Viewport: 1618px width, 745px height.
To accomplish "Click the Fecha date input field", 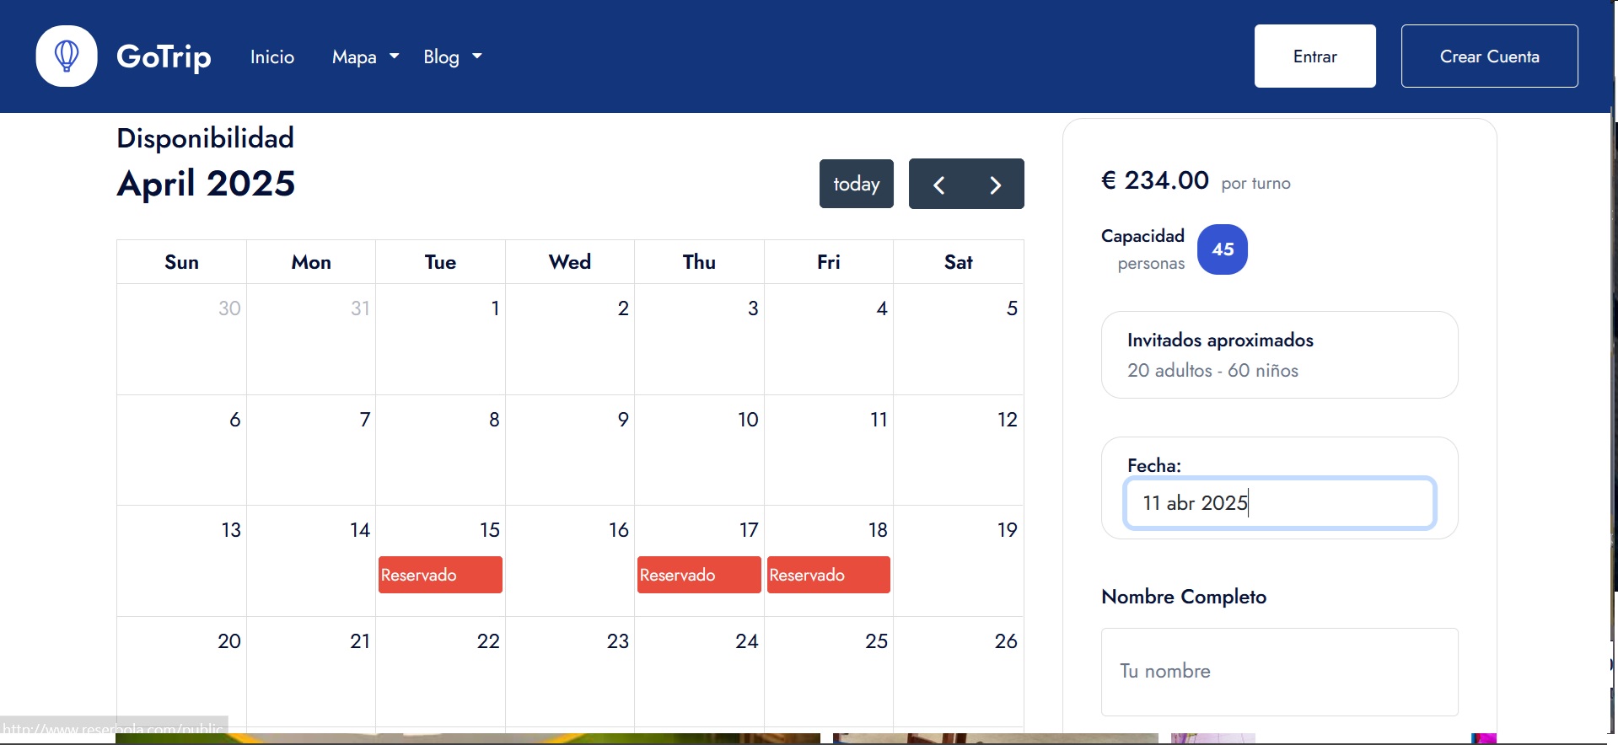I will tap(1279, 503).
